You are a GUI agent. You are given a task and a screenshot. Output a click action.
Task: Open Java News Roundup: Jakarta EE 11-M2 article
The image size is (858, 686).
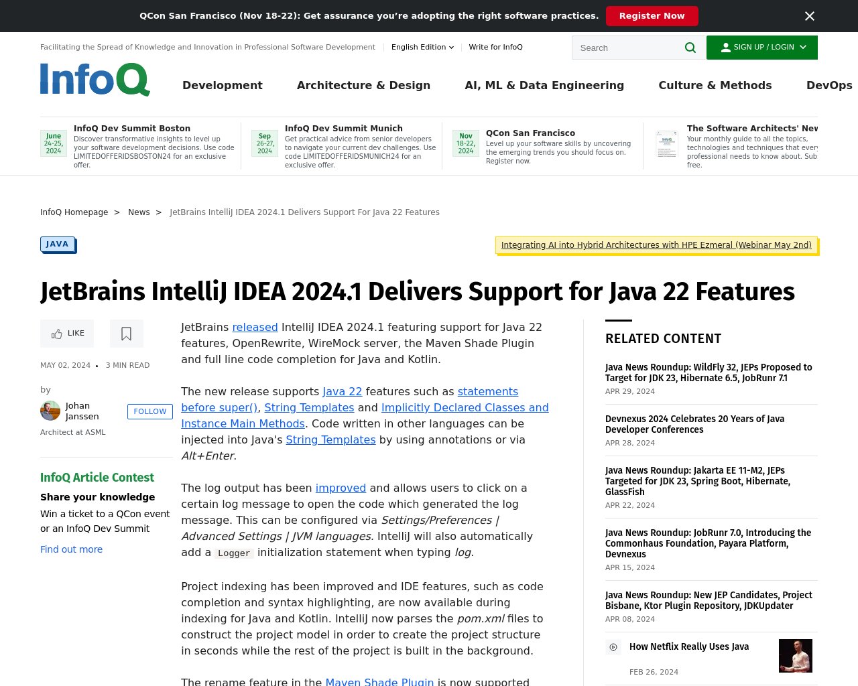(698, 481)
